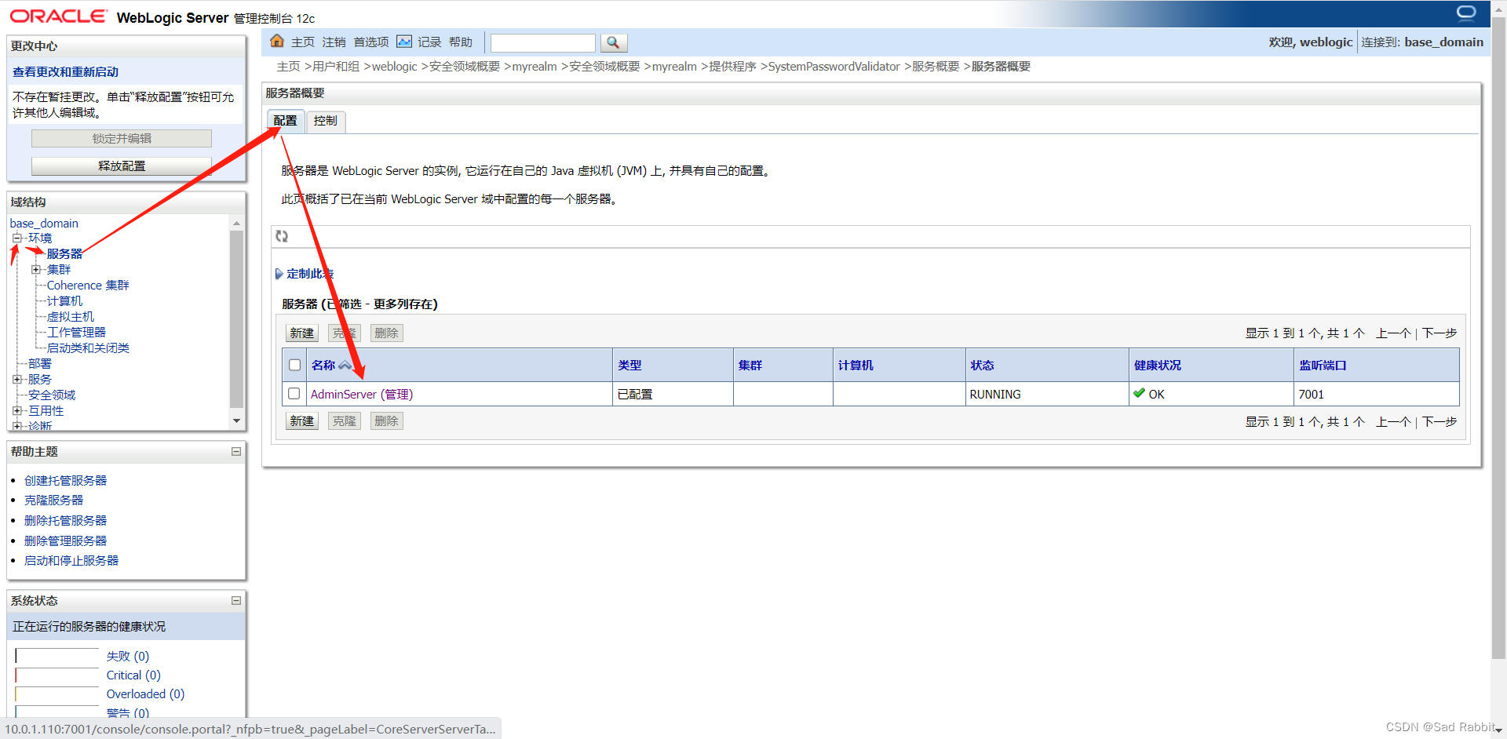
Task: Click the refresh icon above the server table
Action: 282,236
